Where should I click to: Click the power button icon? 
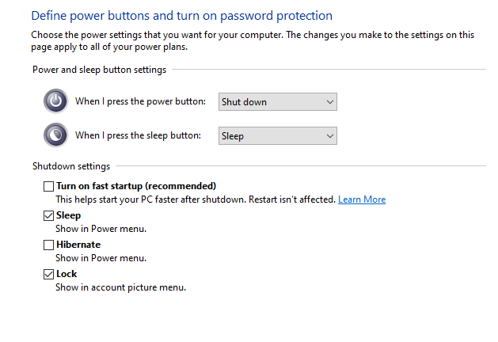(55, 101)
